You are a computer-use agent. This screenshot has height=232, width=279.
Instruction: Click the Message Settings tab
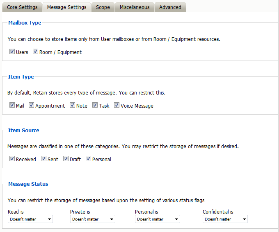(x=66, y=7)
